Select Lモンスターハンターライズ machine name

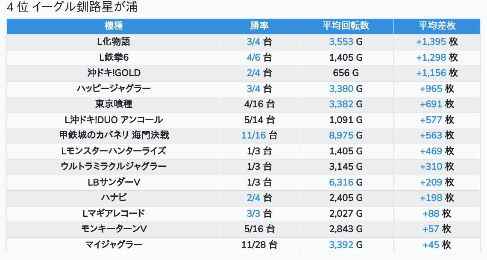tap(114, 151)
